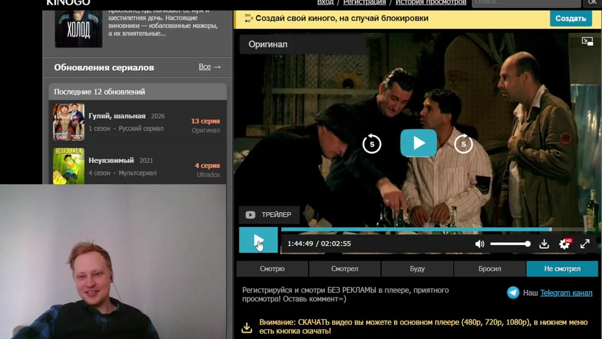Click the KINOGO logo
The height and width of the screenshot is (339, 602).
[68, 3]
